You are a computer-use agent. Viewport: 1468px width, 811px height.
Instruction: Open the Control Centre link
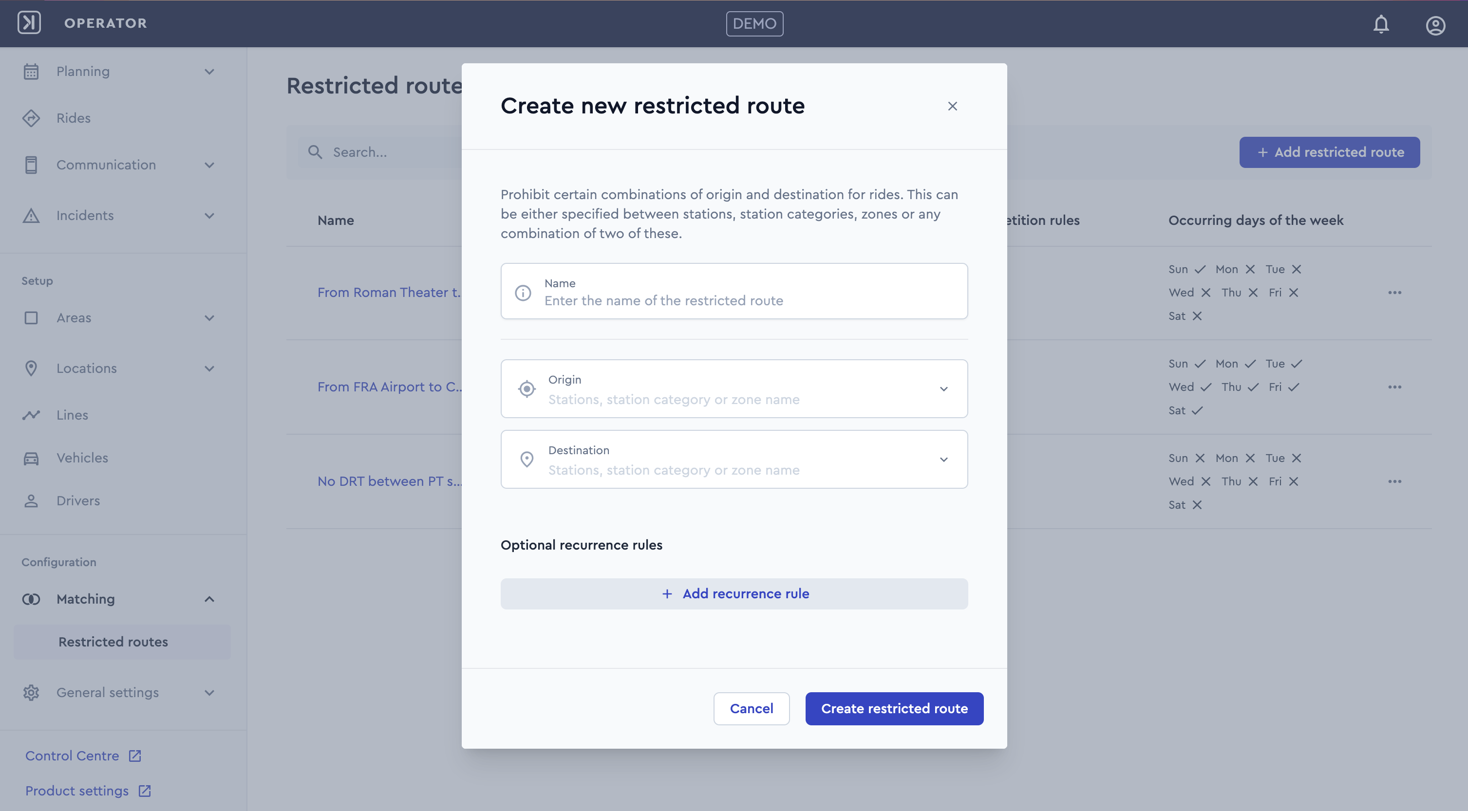(83, 756)
